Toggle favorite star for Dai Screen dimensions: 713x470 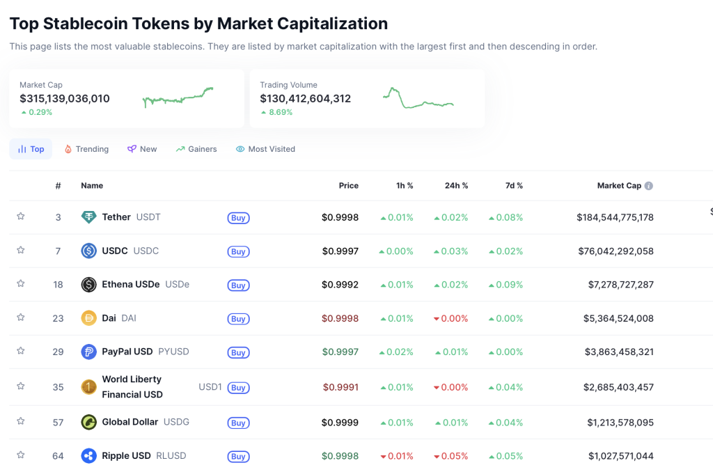[21, 318]
